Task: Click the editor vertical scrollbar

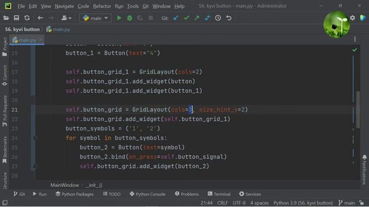Action: coord(358,110)
